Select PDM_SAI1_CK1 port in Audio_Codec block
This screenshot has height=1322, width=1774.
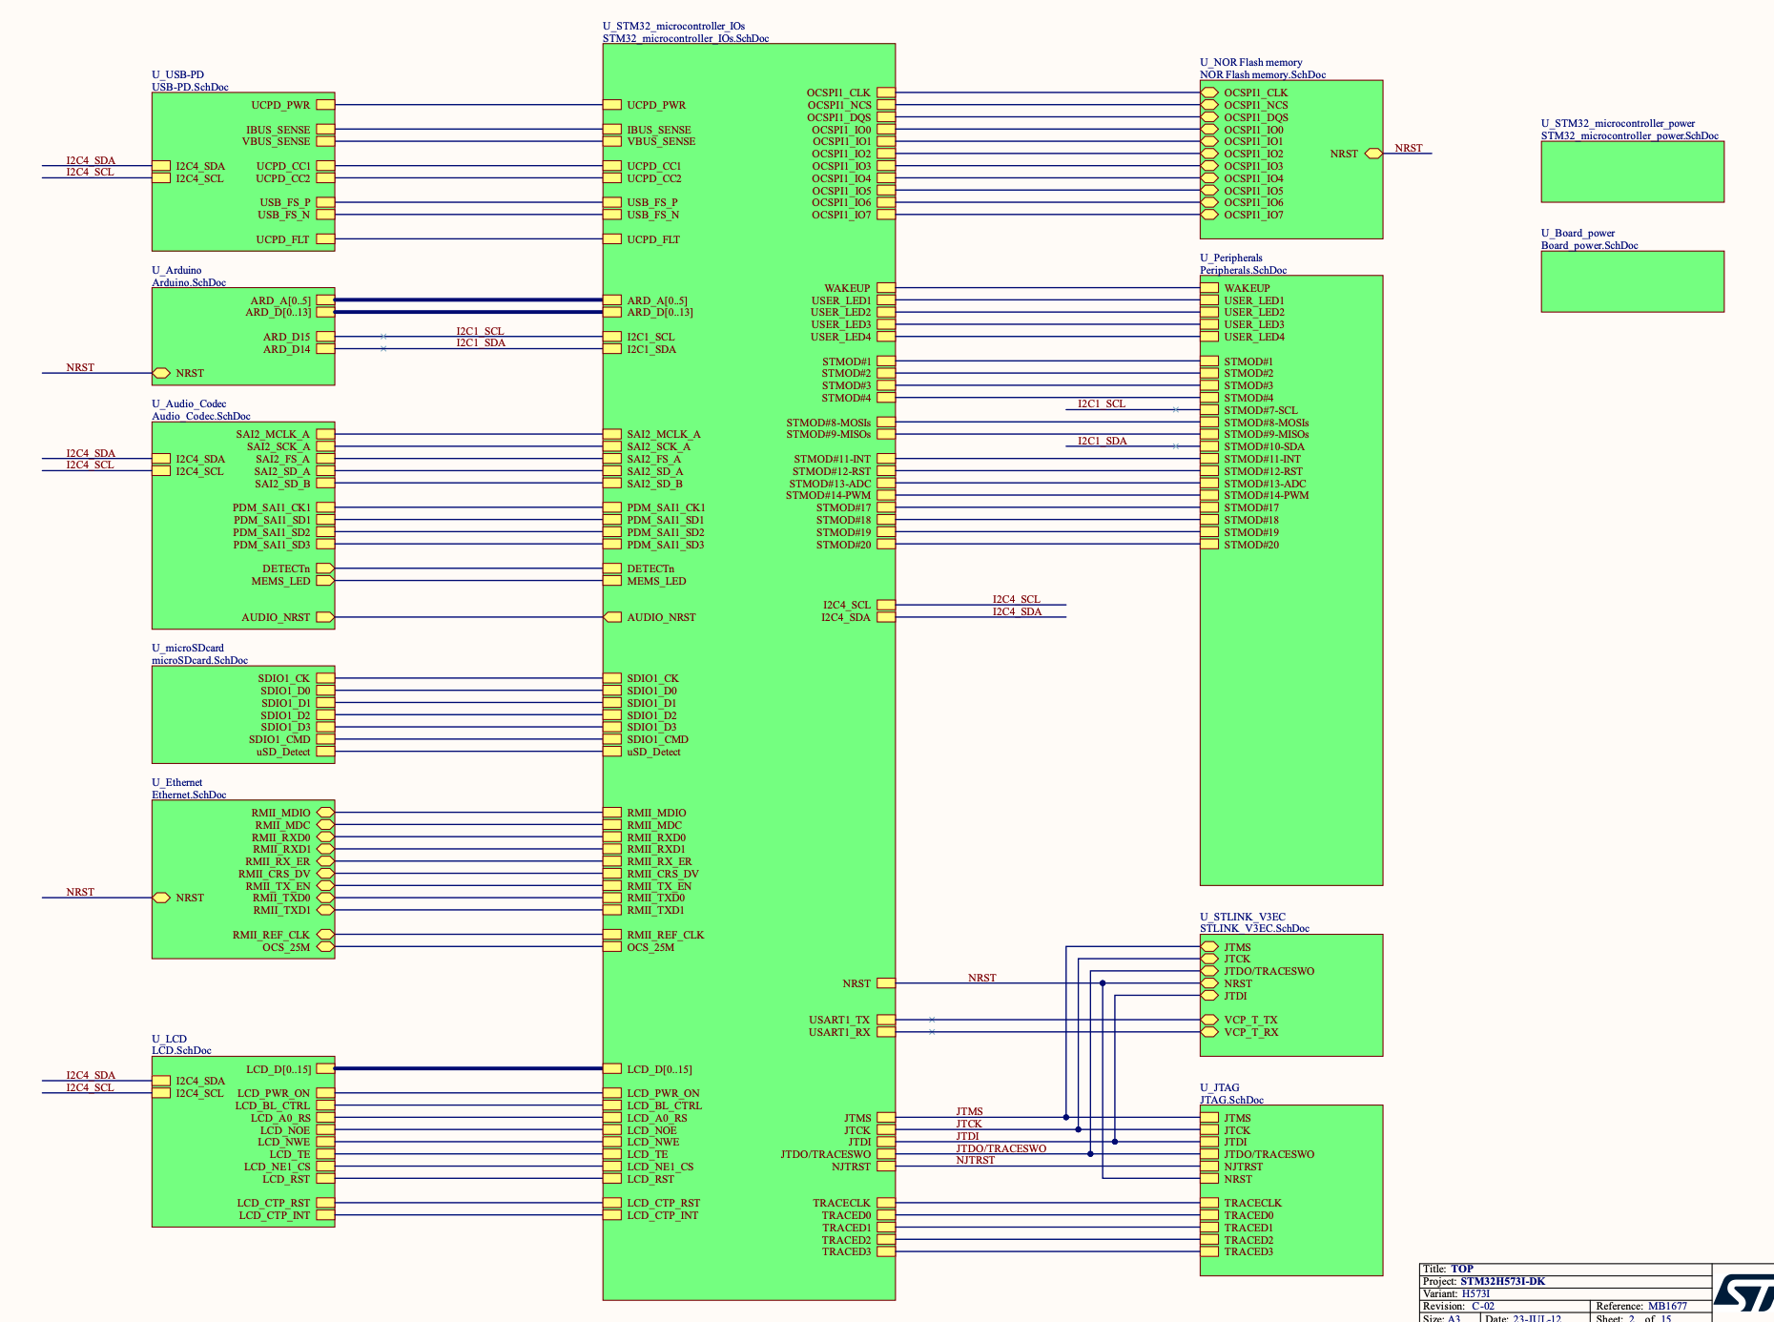point(325,507)
